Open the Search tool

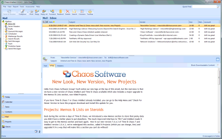pos(74,12)
